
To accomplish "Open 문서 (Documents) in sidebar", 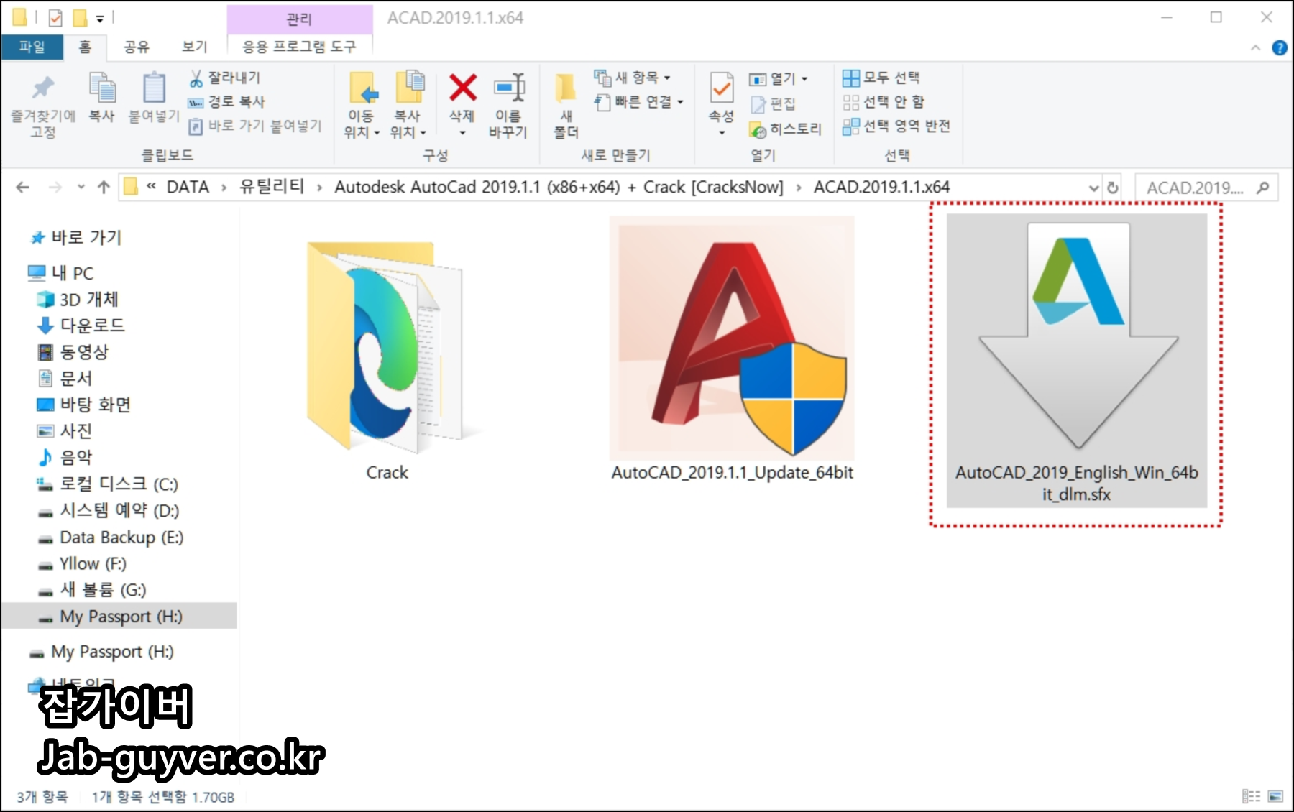I will tap(65, 379).
